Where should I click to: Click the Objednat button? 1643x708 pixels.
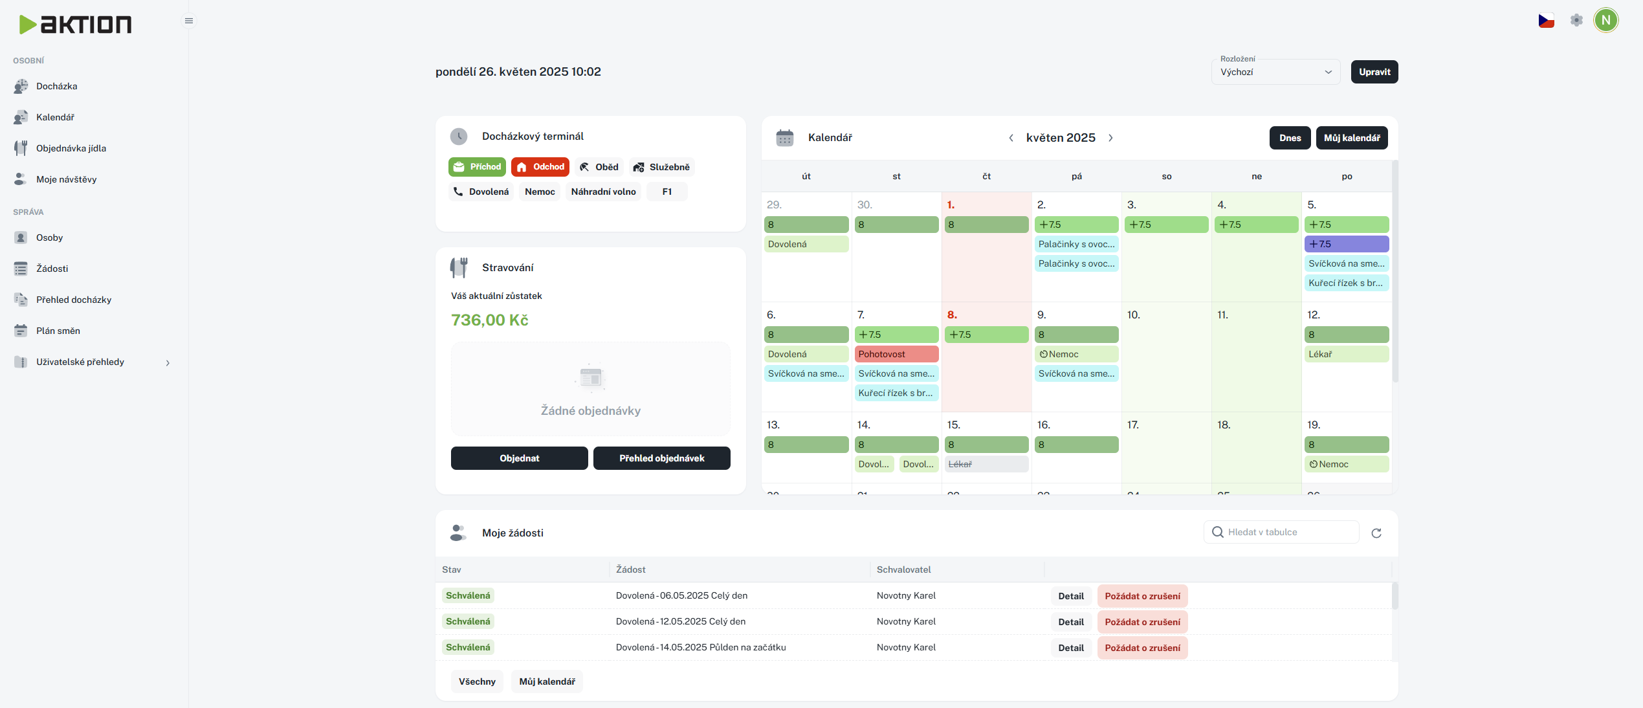[519, 458]
